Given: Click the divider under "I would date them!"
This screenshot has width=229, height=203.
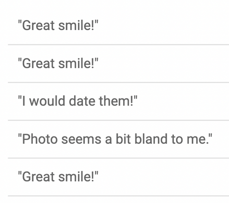Looking at the screenshot, I should (x=119, y=120).
